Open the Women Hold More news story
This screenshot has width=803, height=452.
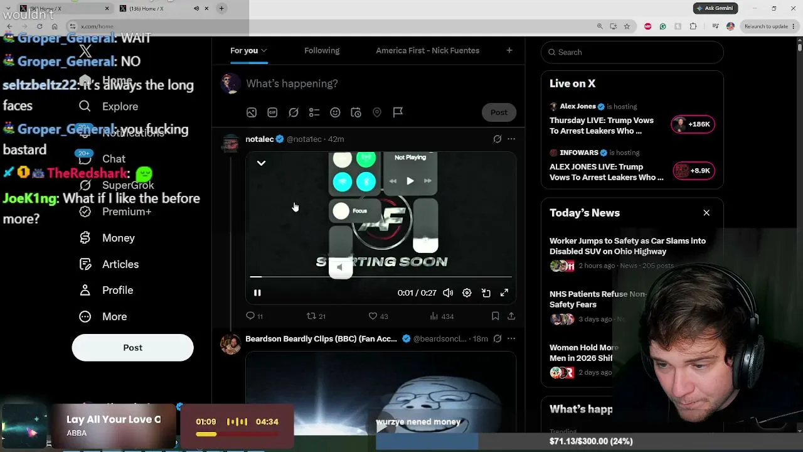[584, 353]
